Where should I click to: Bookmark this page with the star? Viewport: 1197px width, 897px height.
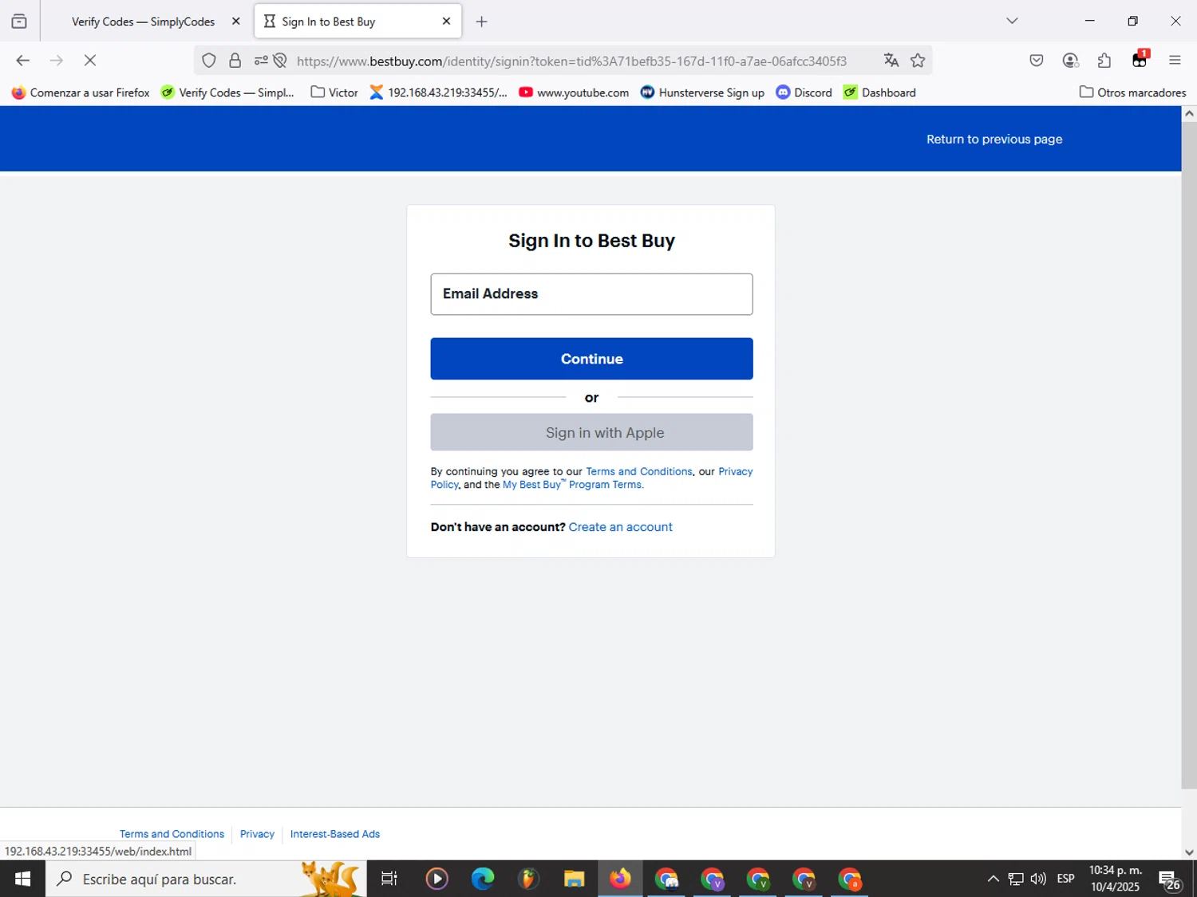coord(918,61)
